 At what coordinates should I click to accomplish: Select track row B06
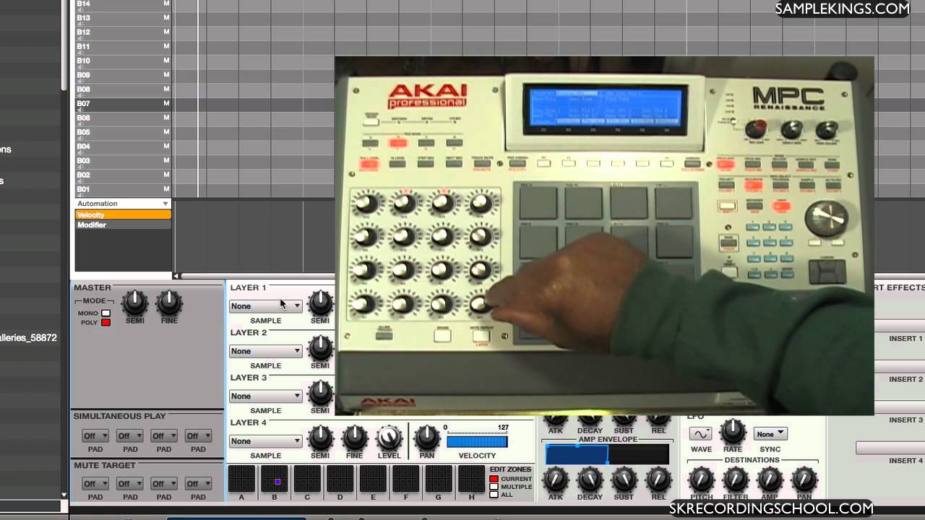123,118
